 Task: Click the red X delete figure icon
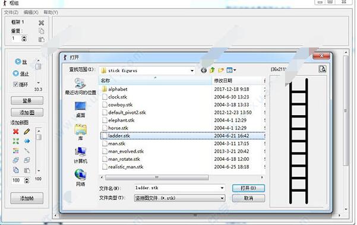coord(15,131)
